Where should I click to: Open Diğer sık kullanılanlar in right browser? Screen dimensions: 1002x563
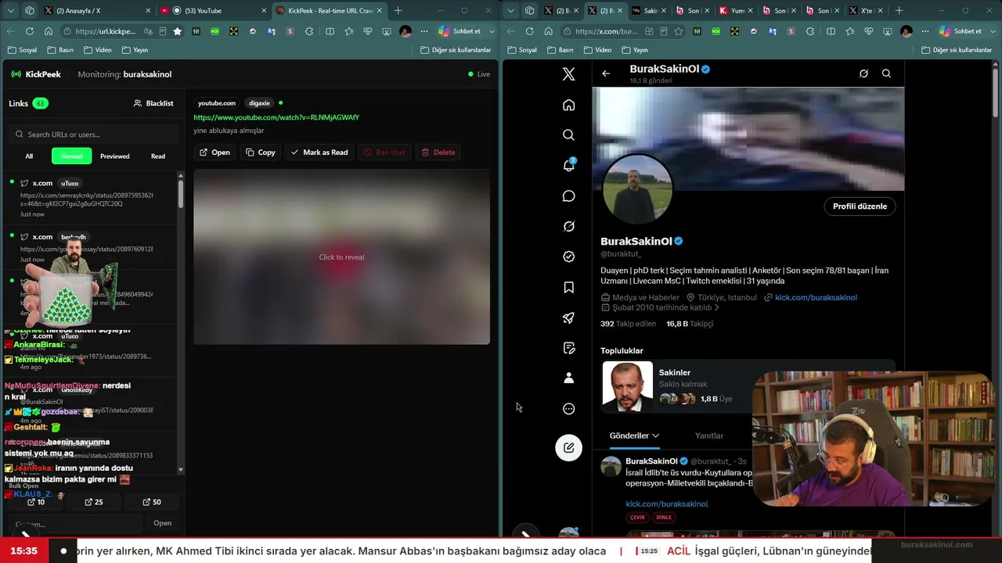click(x=956, y=50)
